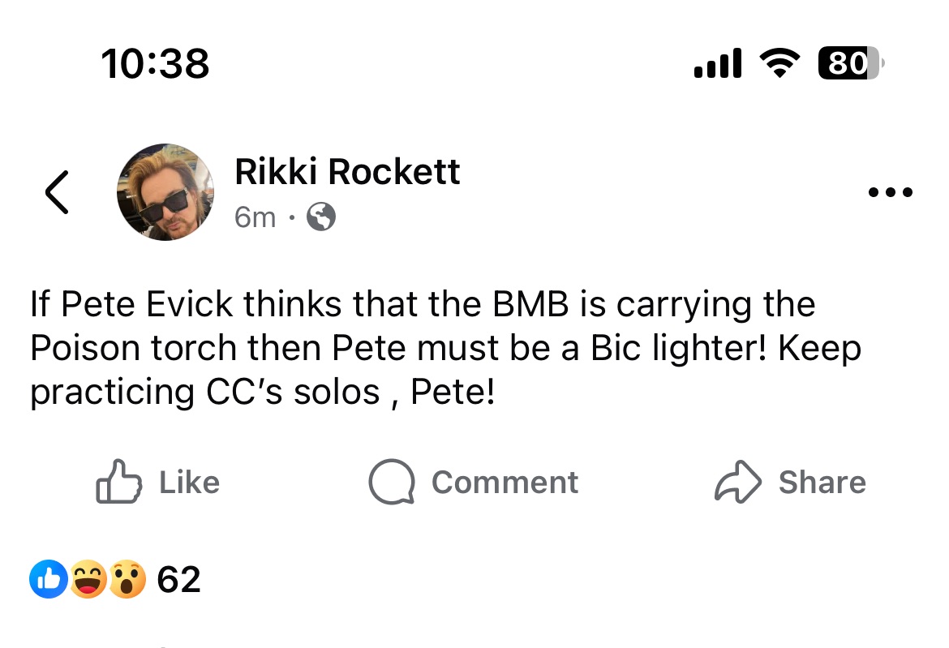Image resolution: width=949 pixels, height=648 pixels.
Task: Tap the Comment label
Action: tap(505, 483)
